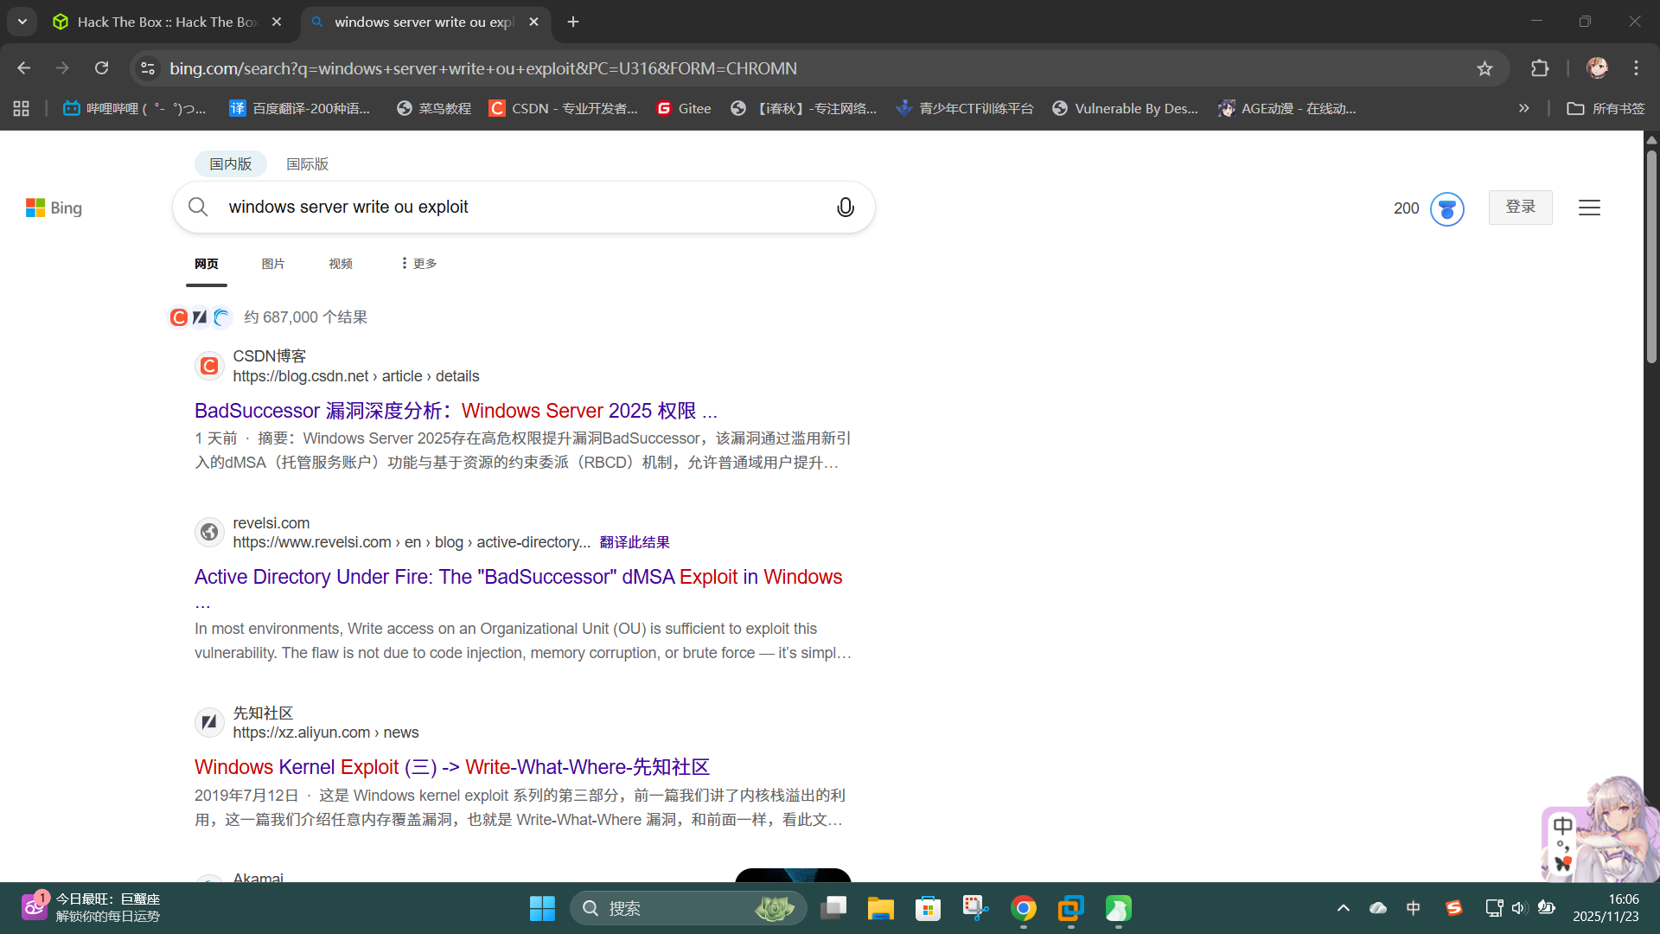Image resolution: width=1660 pixels, height=934 pixels.
Task: Open the browser extensions puzzle icon
Action: tap(1540, 68)
